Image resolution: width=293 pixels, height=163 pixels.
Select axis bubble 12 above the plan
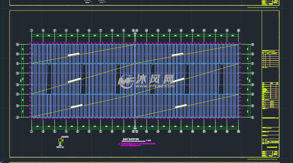coord(146,30)
